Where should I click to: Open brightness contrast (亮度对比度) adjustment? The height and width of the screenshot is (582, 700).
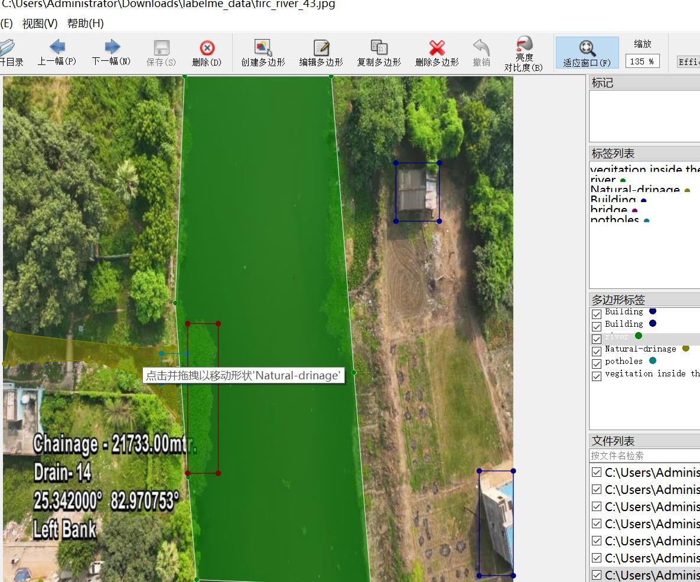click(x=523, y=54)
